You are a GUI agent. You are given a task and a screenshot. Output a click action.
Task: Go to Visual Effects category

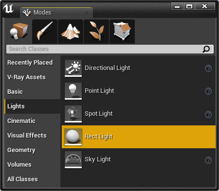(27, 136)
